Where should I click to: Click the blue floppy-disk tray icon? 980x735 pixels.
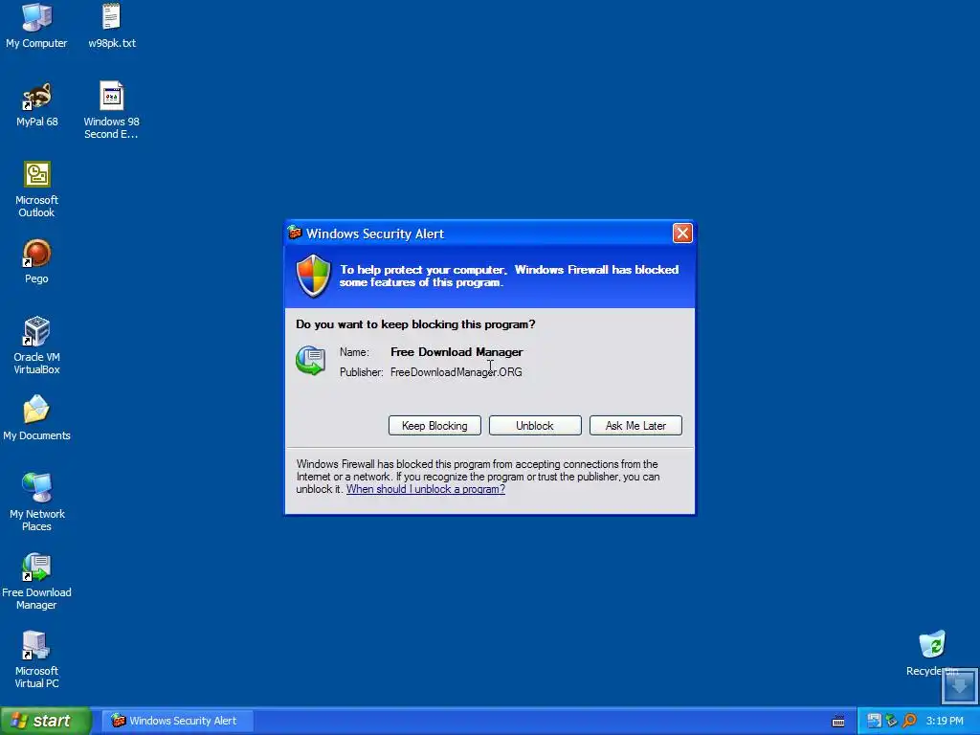click(874, 721)
